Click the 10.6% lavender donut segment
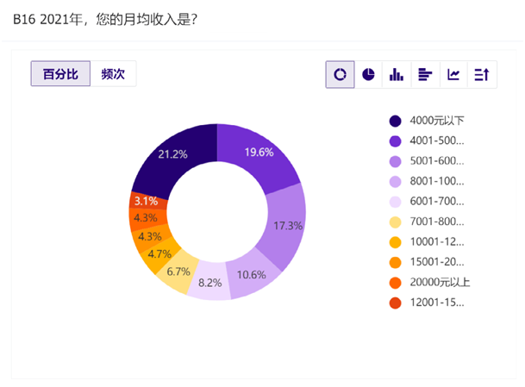The width and height of the screenshot is (525, 387). pyautogui.click(x=251, y=274)
